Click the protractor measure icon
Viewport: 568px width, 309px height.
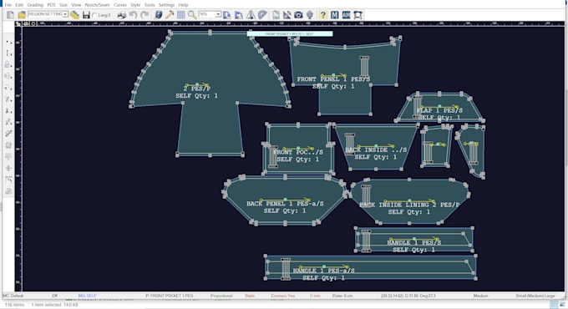tap(262, 15)
